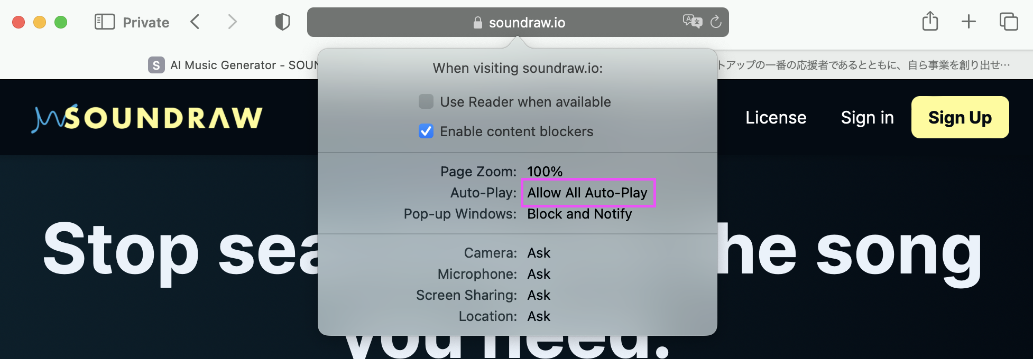Reload the page with refresh icon

tap(716, 22)
